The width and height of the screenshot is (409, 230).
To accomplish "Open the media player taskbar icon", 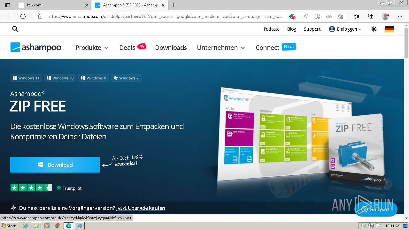I will click(x=47, y=226).
